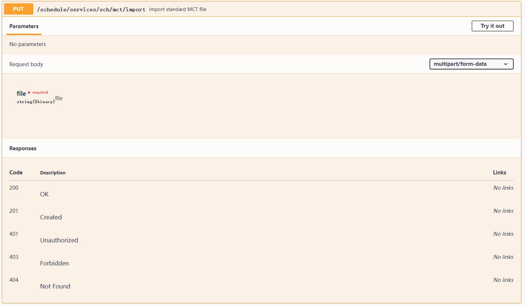Click the 401 response code

(x=14, y=234)
